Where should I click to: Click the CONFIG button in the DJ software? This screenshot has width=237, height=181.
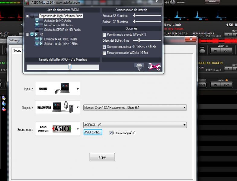[212, 2]
